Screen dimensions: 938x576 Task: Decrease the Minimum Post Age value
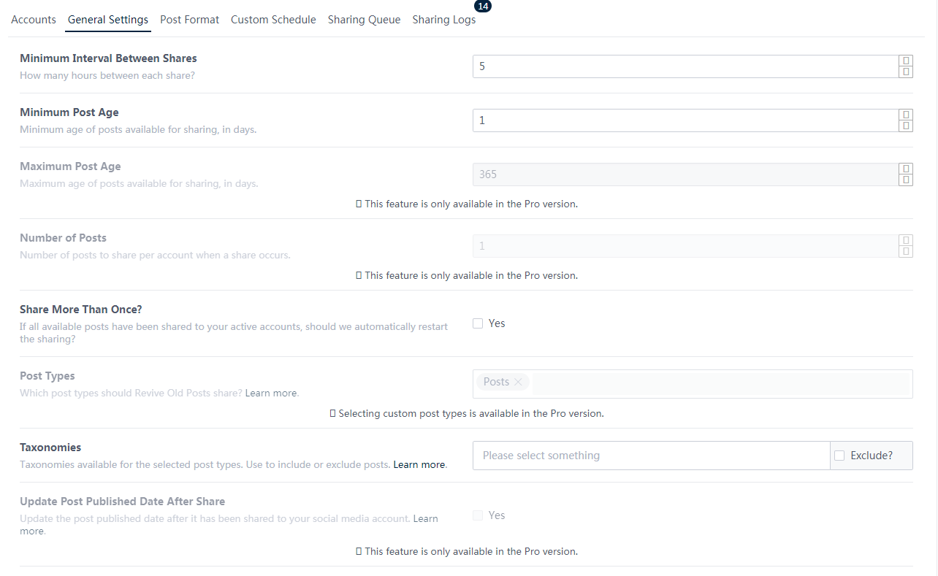pyautogui.click(x=906, y=126)
